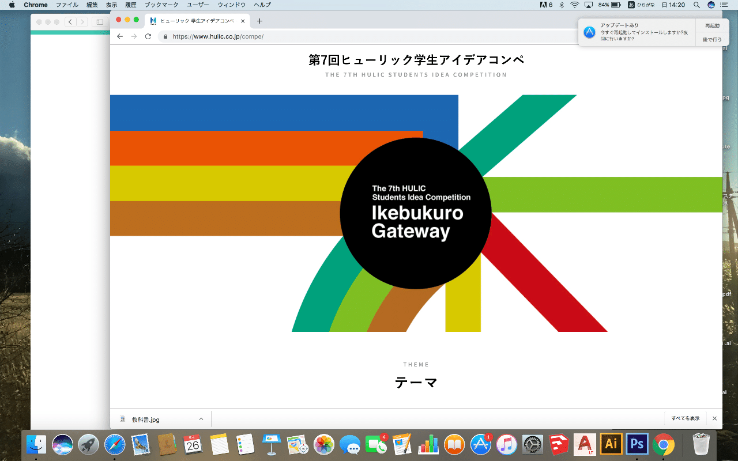Open the 履歴 menu
The height and width of the screenshot is (461, 738).
tap(131, 5)
